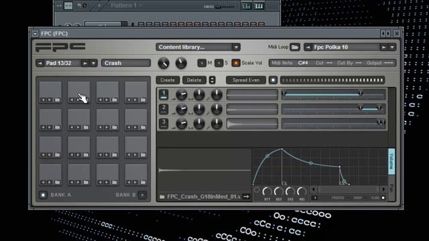Click the layer order up/down stepper
This screenshot has width=429, height=241.
click(x=212, y=80)
